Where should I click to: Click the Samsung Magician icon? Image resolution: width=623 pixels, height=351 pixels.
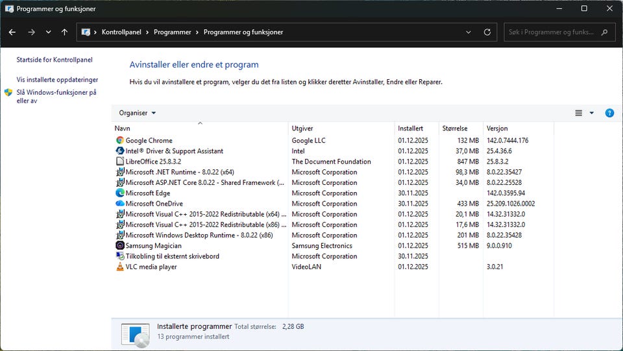point(119,245)
